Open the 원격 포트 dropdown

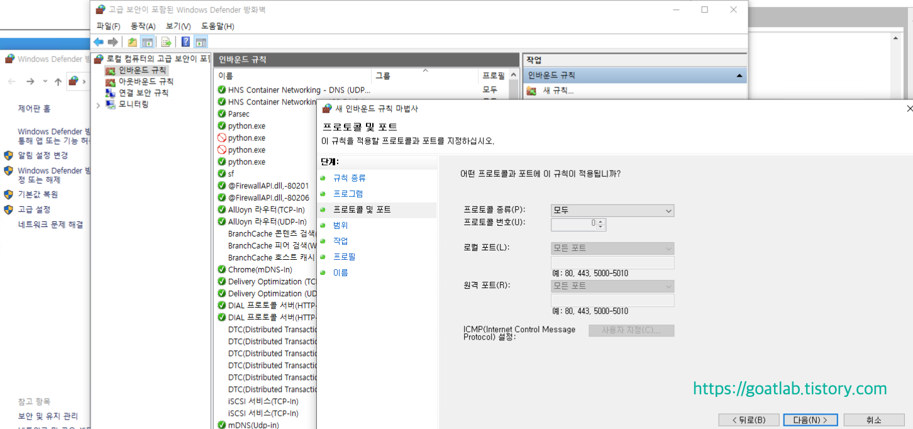point(612,286)
